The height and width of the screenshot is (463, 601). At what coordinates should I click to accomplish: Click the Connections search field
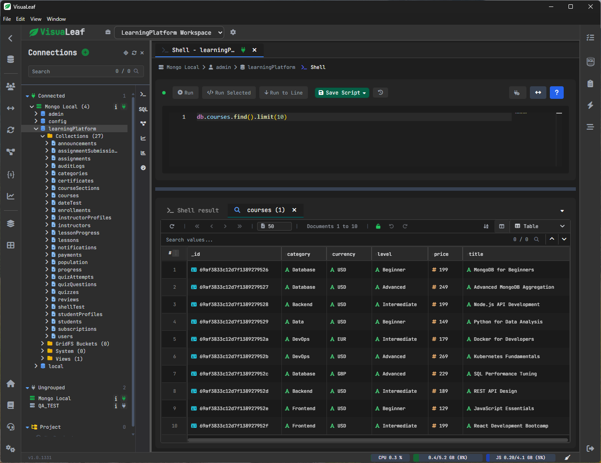coord(85,72)
